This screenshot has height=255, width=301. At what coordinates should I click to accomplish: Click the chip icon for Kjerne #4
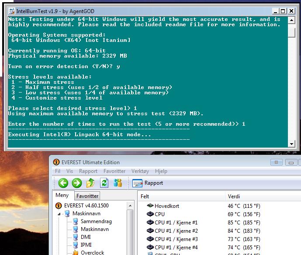pos(150,247)
